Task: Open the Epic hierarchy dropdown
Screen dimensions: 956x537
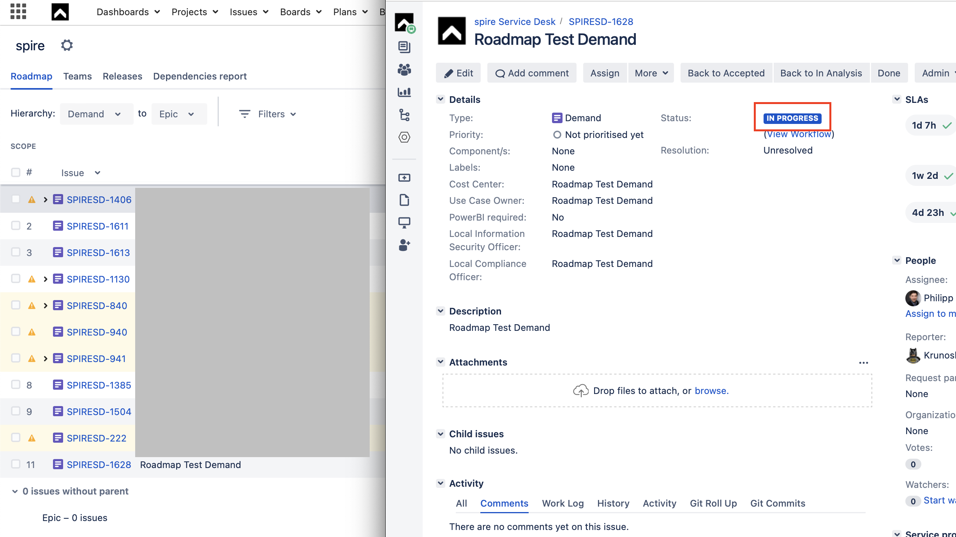Action: [179, 114]
